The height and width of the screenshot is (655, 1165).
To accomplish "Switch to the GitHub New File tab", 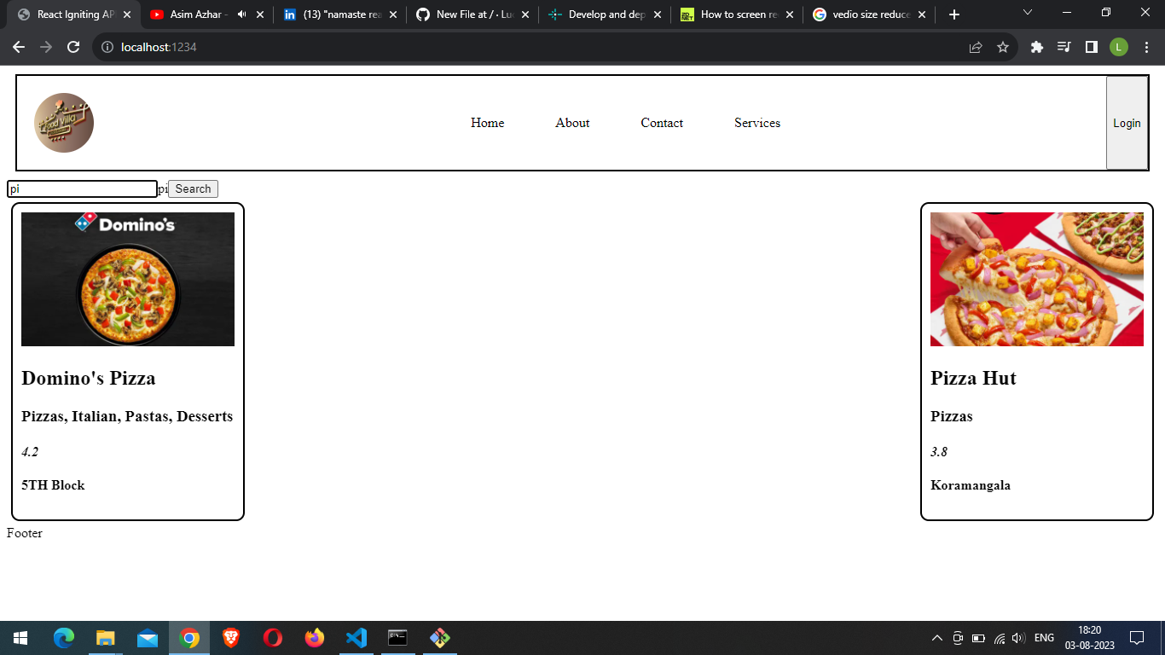I will (x=469, y=14).
